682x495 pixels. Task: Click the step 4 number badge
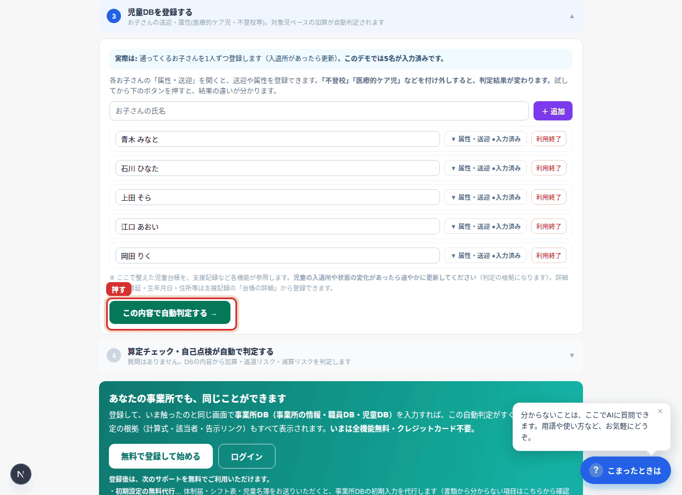tap(114, 355)
